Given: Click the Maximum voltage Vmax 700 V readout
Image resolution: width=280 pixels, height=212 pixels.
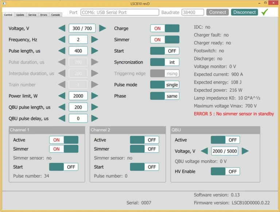Looking at the screenshot, I should [225, 106].
